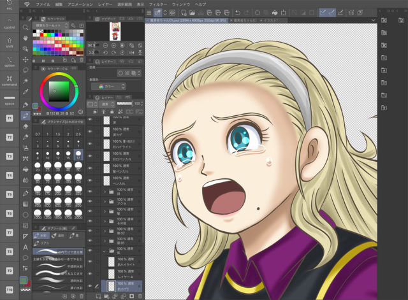The height and width of the screenshot is (300, 408).
Task: Tap the space key button
Action: (x=10, y=100)
